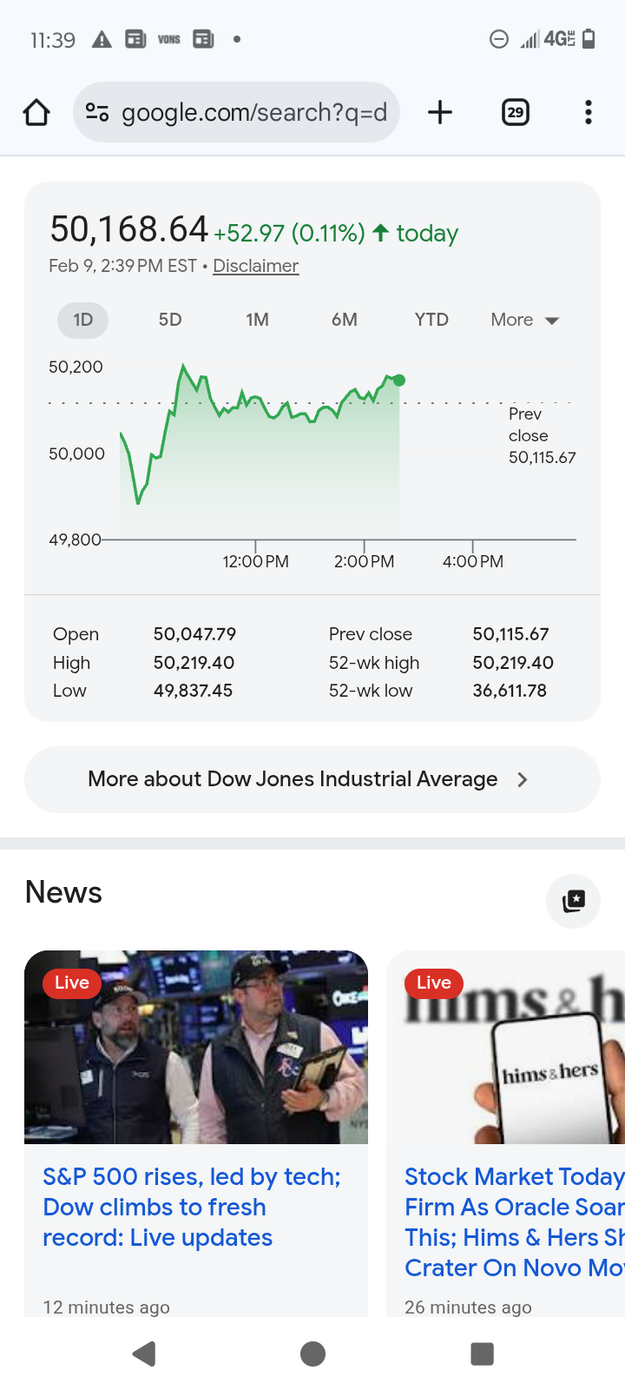The height and width of the screenshot is (1390, 625).
Task: Show the 6M chart range
Action: tap(345, 320)
